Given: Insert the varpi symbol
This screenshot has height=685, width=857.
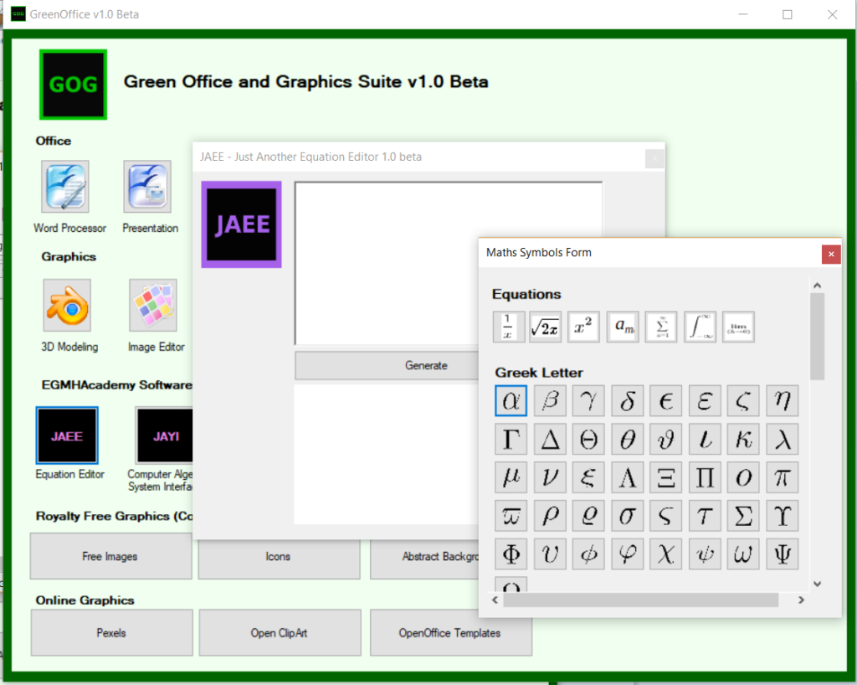Looking at the screenshot, I should coord(511,516).
